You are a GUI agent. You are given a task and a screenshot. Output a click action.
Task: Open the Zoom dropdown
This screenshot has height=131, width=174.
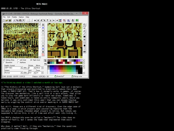click(x=40, y=73)
